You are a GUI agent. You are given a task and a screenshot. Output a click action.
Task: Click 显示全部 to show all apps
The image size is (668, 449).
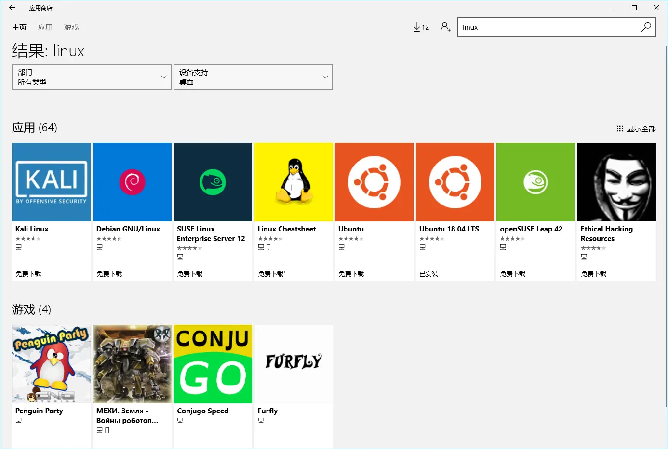[636, 128]
